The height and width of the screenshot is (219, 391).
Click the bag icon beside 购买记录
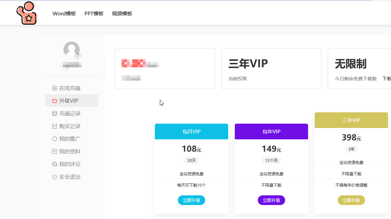tap(54, 126)
